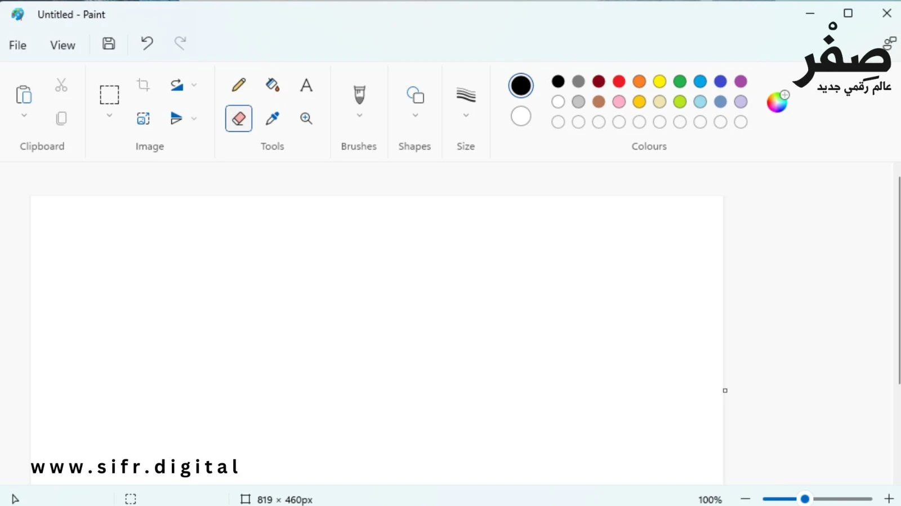Expand the Size dropdown arrow
This screenshot has width=901, height=506.
click(x=466, y=115)
